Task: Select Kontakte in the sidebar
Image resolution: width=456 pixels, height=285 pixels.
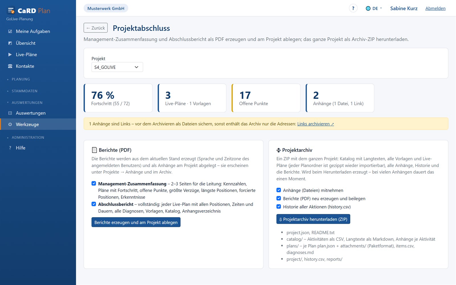Action: 38,66
